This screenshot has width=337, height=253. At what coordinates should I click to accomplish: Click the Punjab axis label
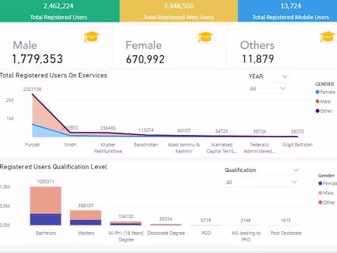tap(32, 144)
